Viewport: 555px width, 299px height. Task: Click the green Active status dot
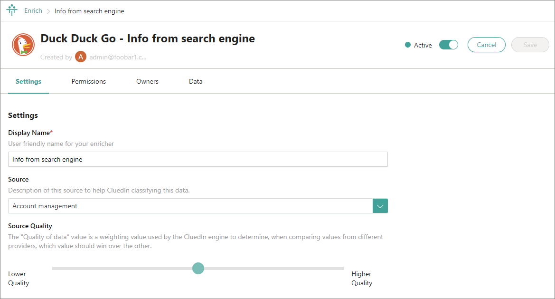point(407,45)
